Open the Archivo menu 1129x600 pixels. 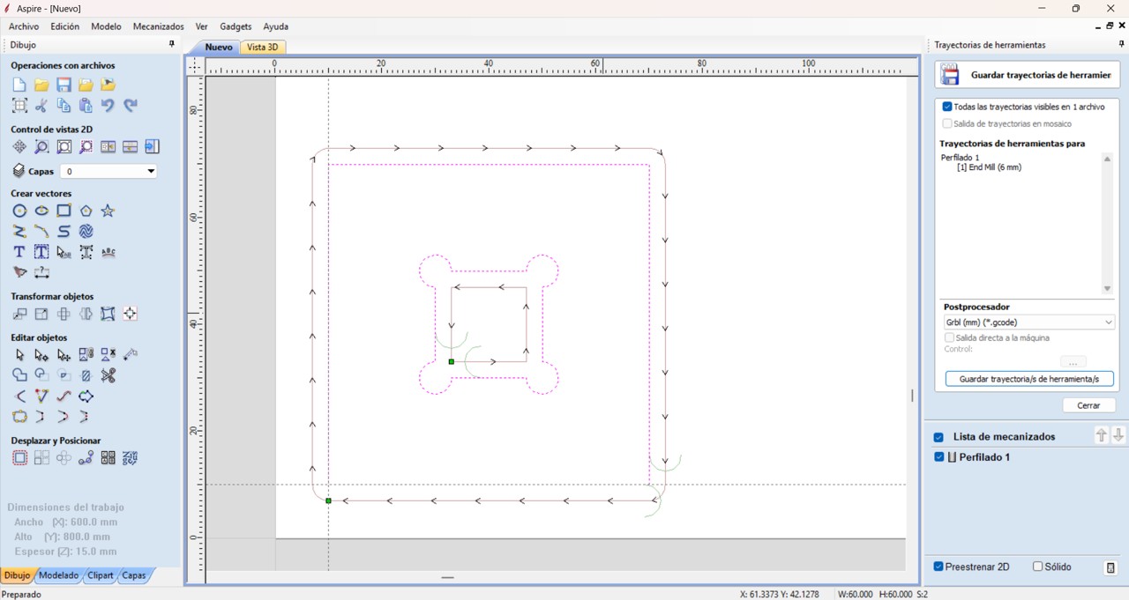click(24, 26)
